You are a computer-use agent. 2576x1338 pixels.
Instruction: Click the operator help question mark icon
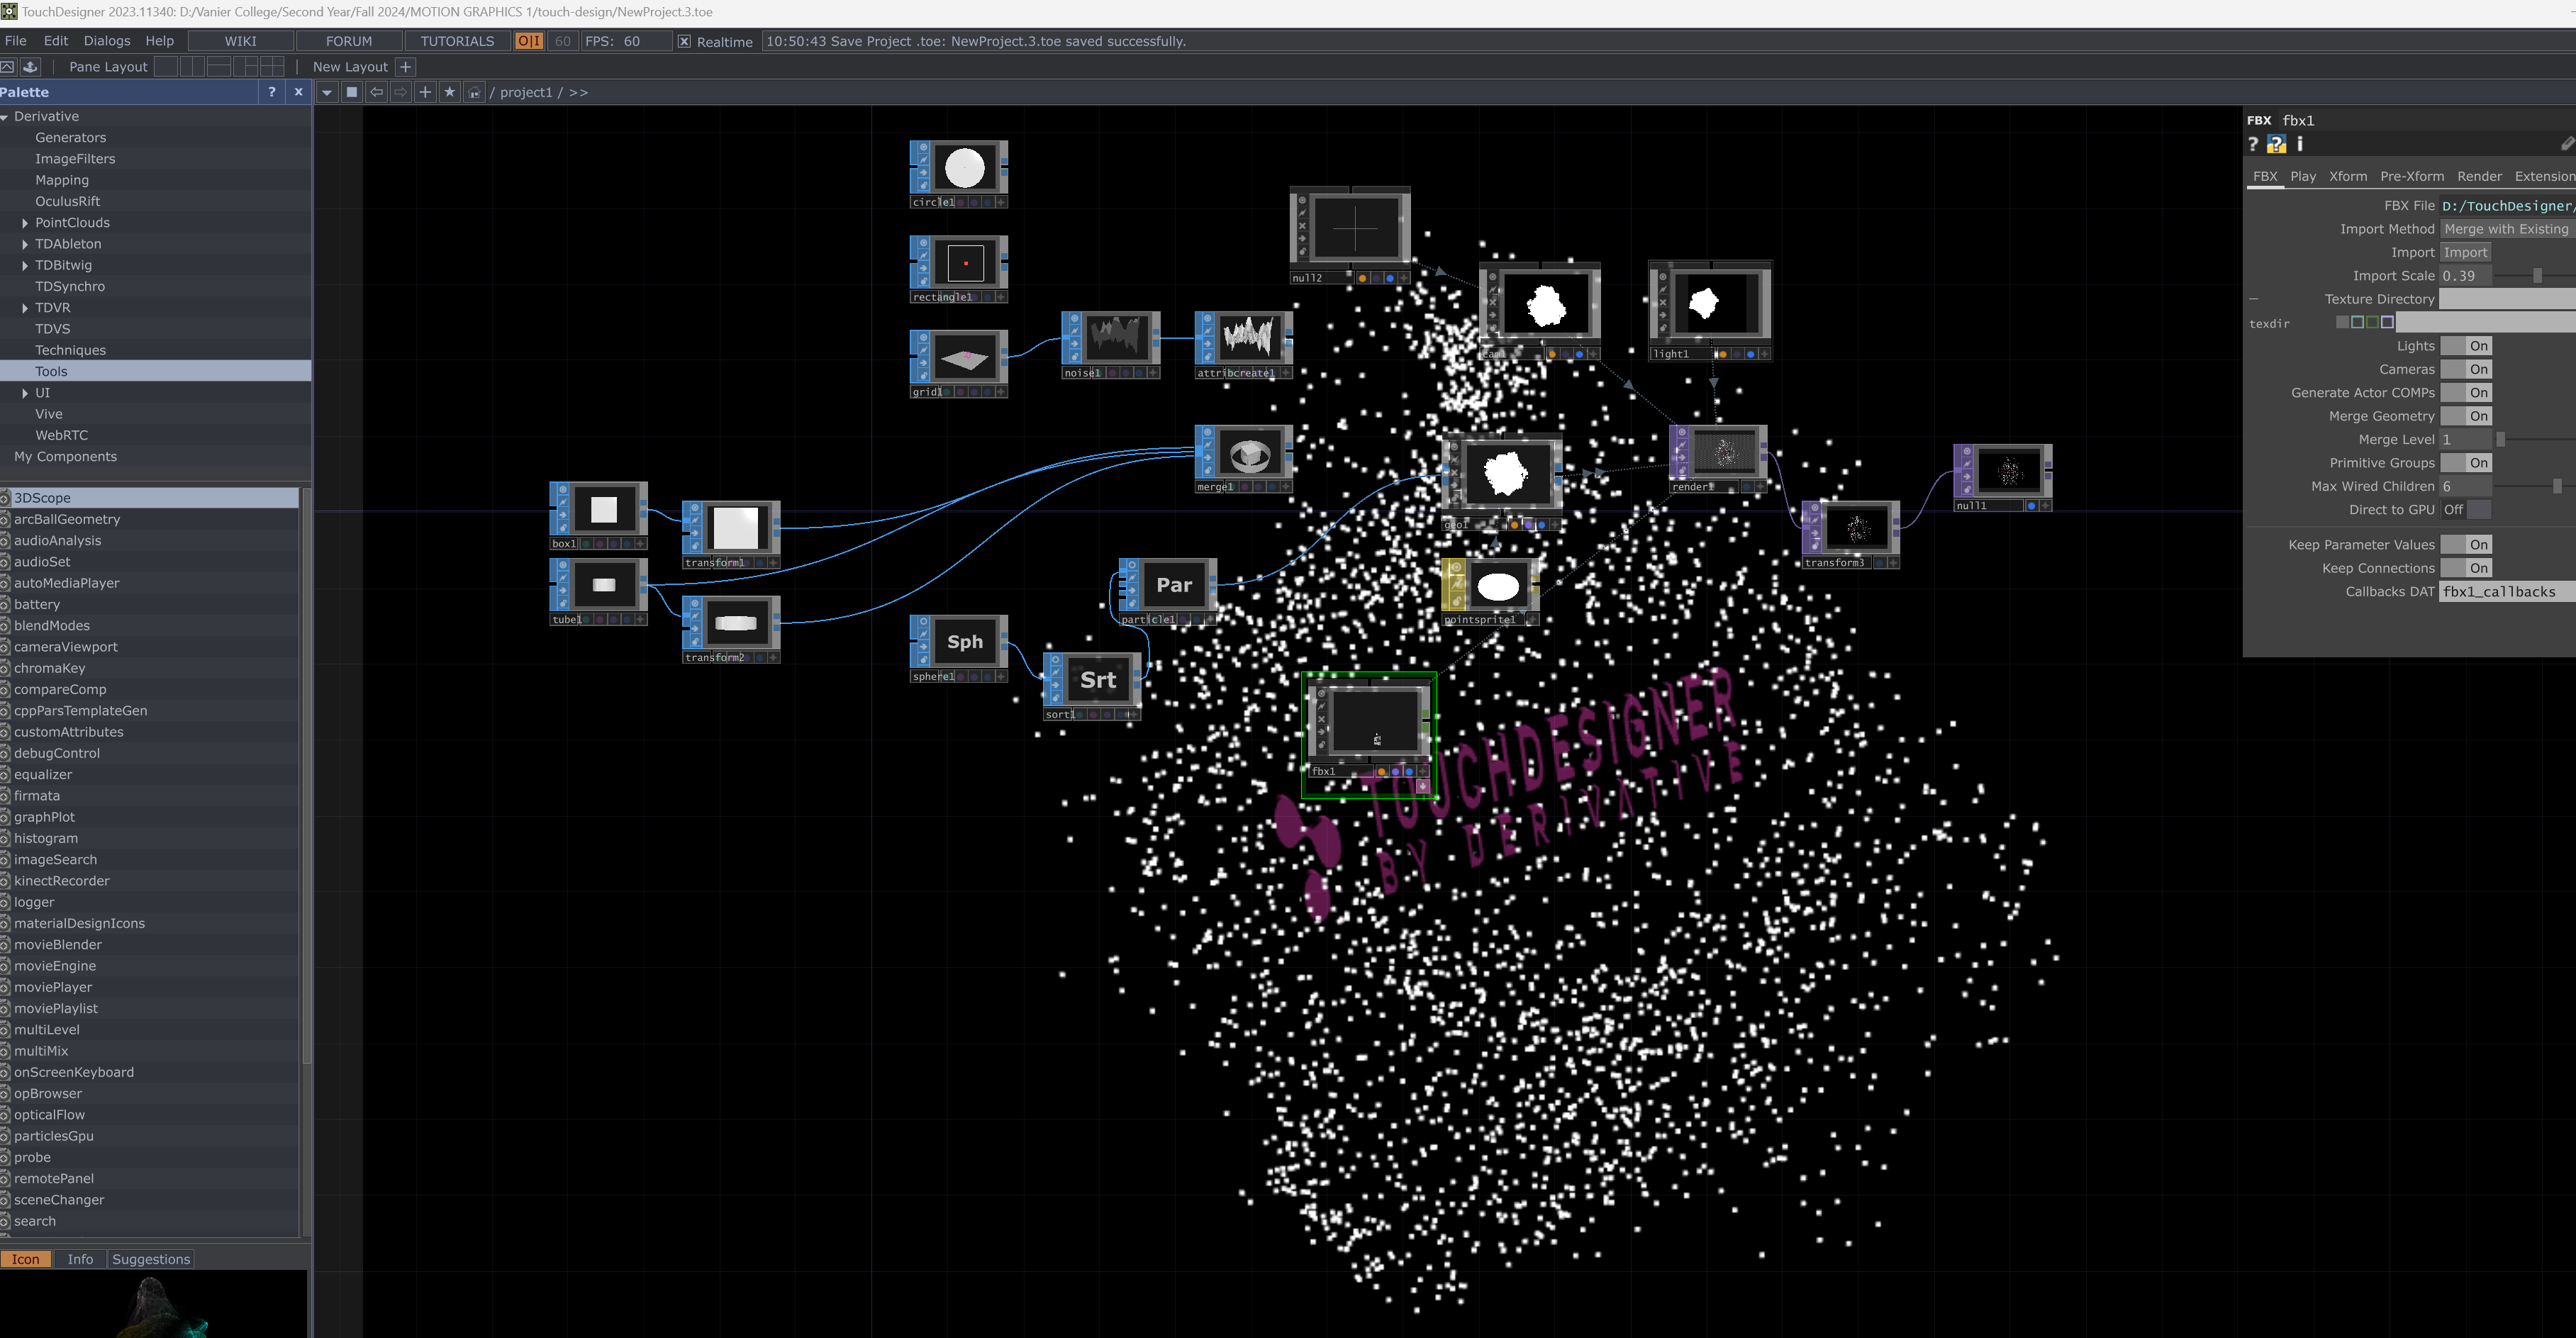pos(2253,144)
